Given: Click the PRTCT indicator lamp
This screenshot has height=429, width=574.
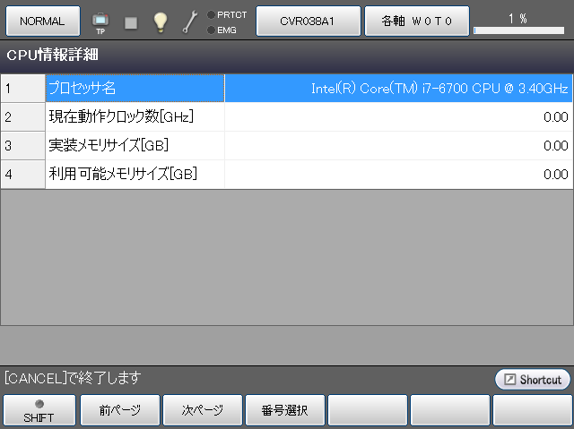Looking at the screenshot, I should pyautogui.click(x=211, y=14).
